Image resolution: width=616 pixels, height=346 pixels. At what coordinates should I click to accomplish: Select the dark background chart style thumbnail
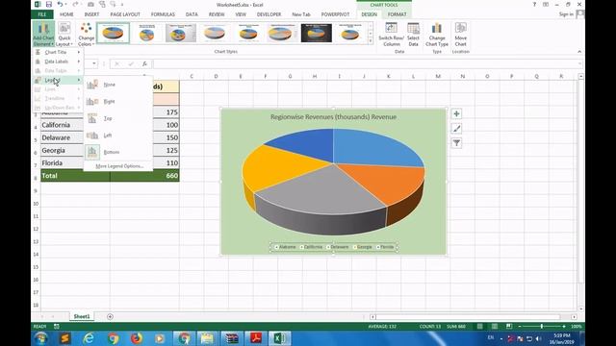pos(317,33)
